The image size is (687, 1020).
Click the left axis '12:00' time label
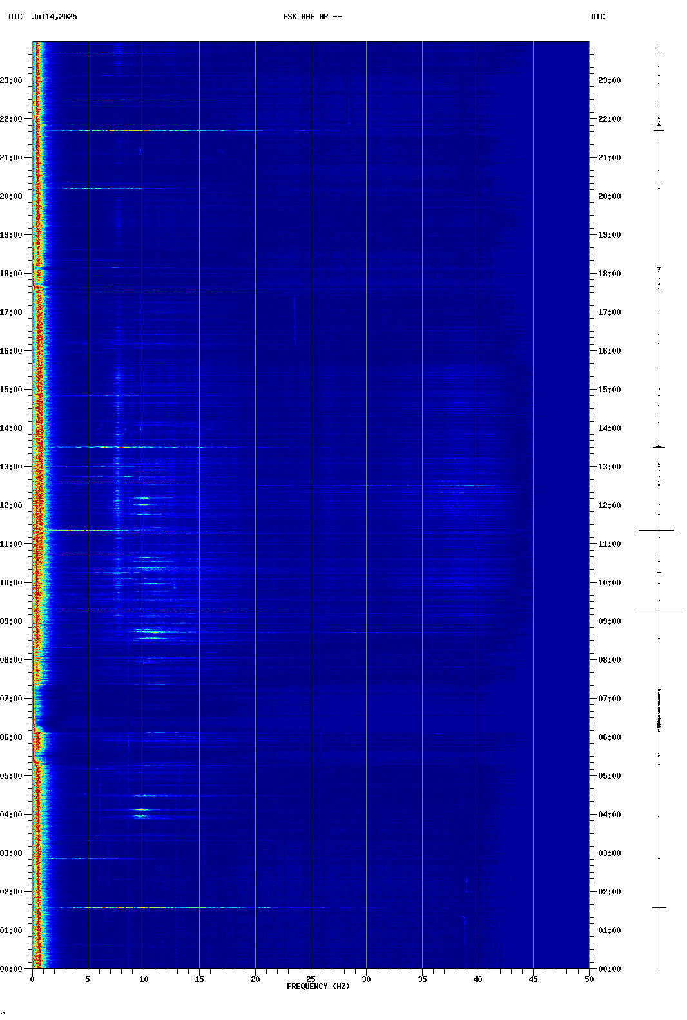[x=11, y=505]
